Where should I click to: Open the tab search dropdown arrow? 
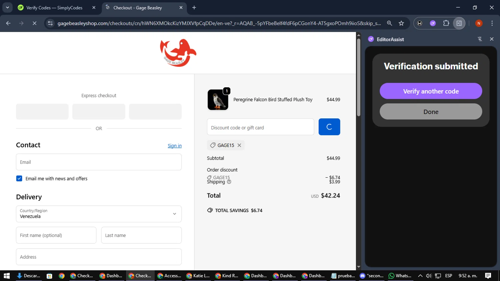tap(7, 7)
